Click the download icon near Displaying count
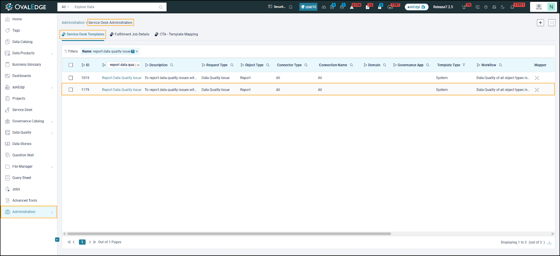The image size is (560, 256). pyautogui.click(x=549, y=242)
